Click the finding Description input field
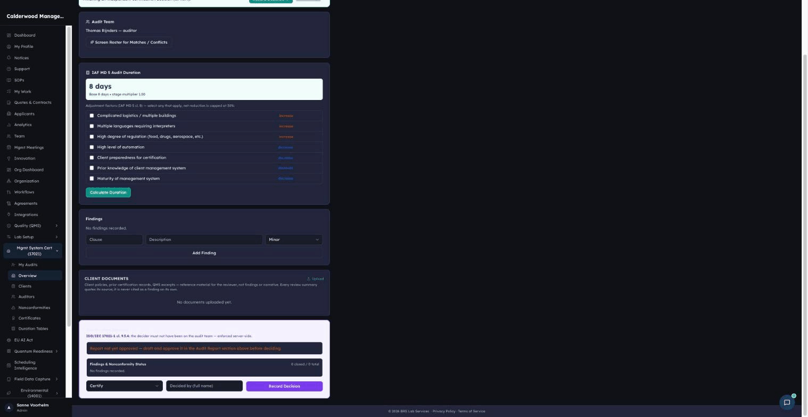Screen dimensions: 808x417 [204, 239]
